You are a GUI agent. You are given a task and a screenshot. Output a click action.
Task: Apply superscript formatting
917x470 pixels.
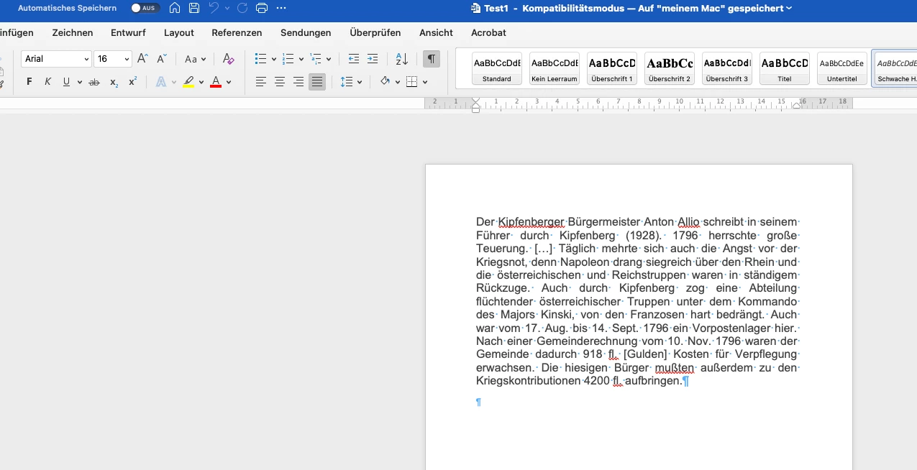click(132, 82)
